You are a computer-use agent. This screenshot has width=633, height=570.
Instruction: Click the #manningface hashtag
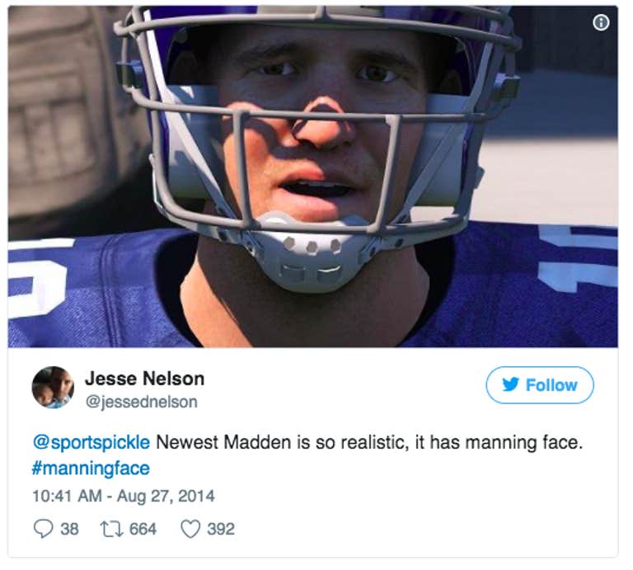coord(91,469)
